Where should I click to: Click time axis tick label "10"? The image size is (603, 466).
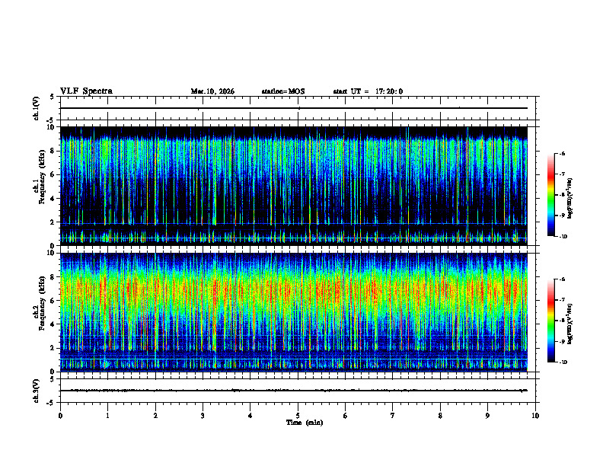[x=535, y=416]
